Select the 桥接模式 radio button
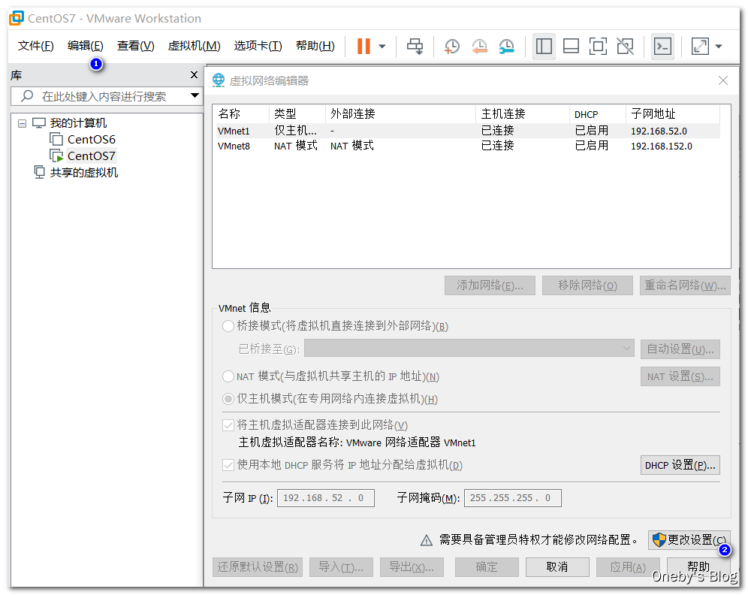748x595 pixels. [228, 326]
